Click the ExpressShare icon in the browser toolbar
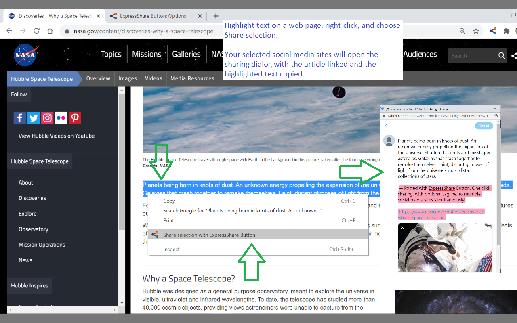The height and width of the screenshot is (323, 517). tap(492, 31)
